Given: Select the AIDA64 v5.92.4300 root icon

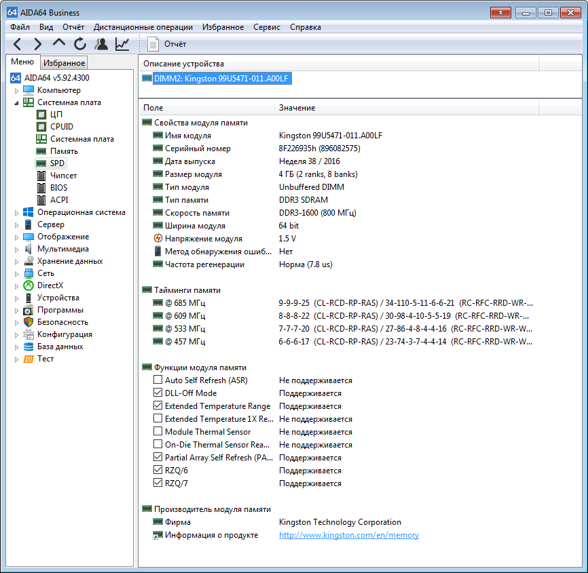Looking at the screenshot, I should click(16, 78).
